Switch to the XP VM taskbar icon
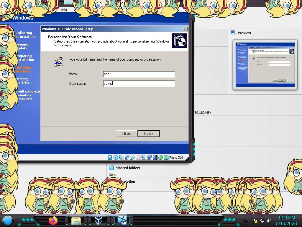This screenshot has width=302, height=227. pyautogui.click(x=122, y=220)
